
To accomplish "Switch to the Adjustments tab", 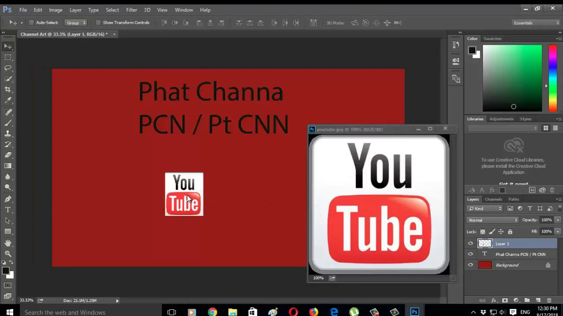I will tap(501, 119).
